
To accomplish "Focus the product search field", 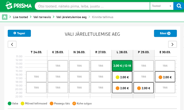I will pos(92,6).
